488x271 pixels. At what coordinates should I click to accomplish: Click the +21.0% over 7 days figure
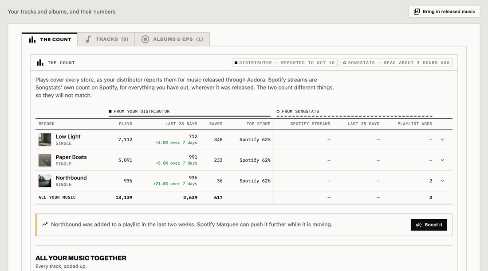(175, 184)
